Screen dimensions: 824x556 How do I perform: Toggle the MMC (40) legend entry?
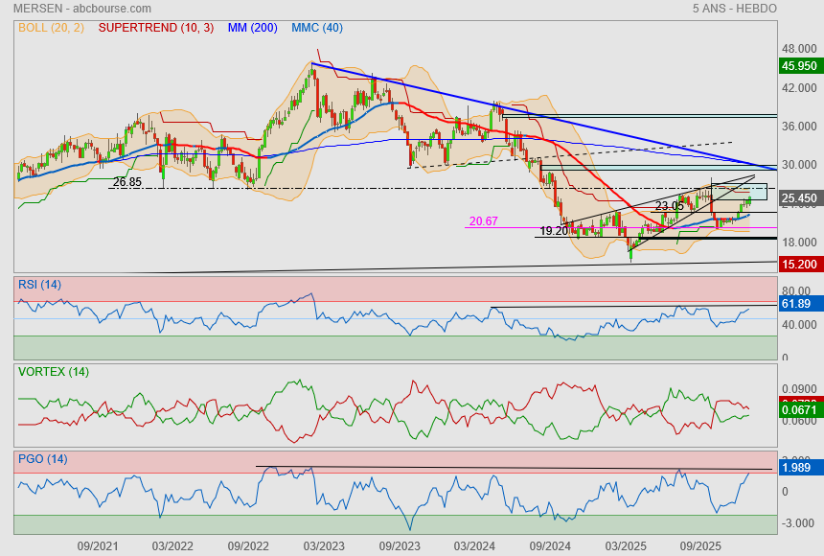(316, 28)
